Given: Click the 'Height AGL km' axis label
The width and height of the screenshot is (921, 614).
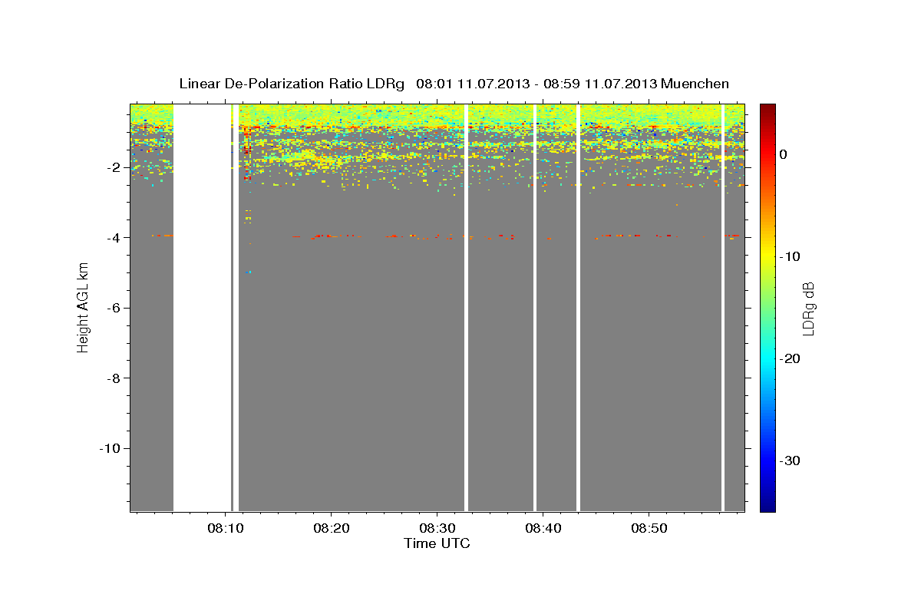Looking at the screenshot, I should pyautogui.click(x=83, y=307).
